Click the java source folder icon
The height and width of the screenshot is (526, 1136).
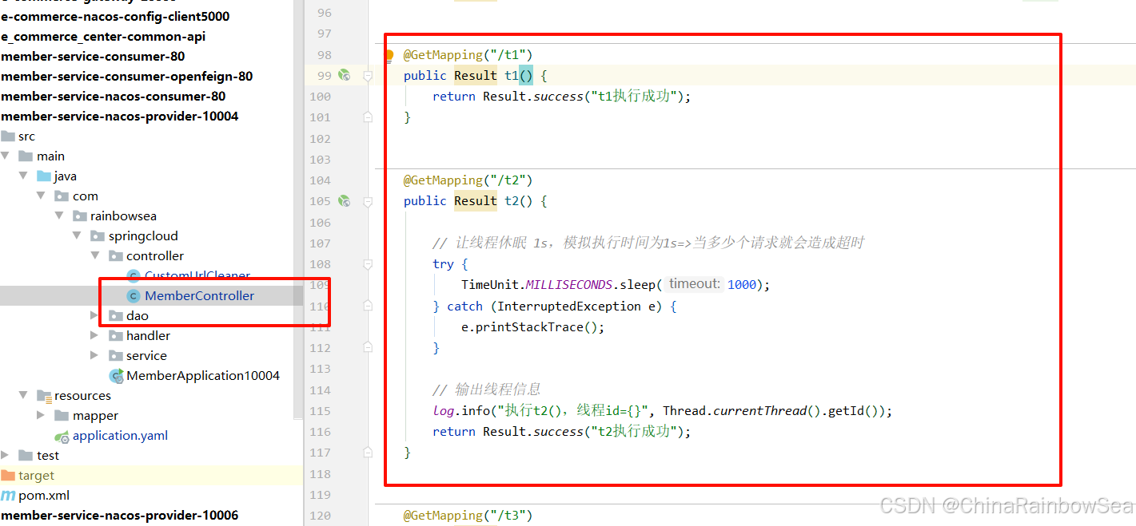[44, 176]
